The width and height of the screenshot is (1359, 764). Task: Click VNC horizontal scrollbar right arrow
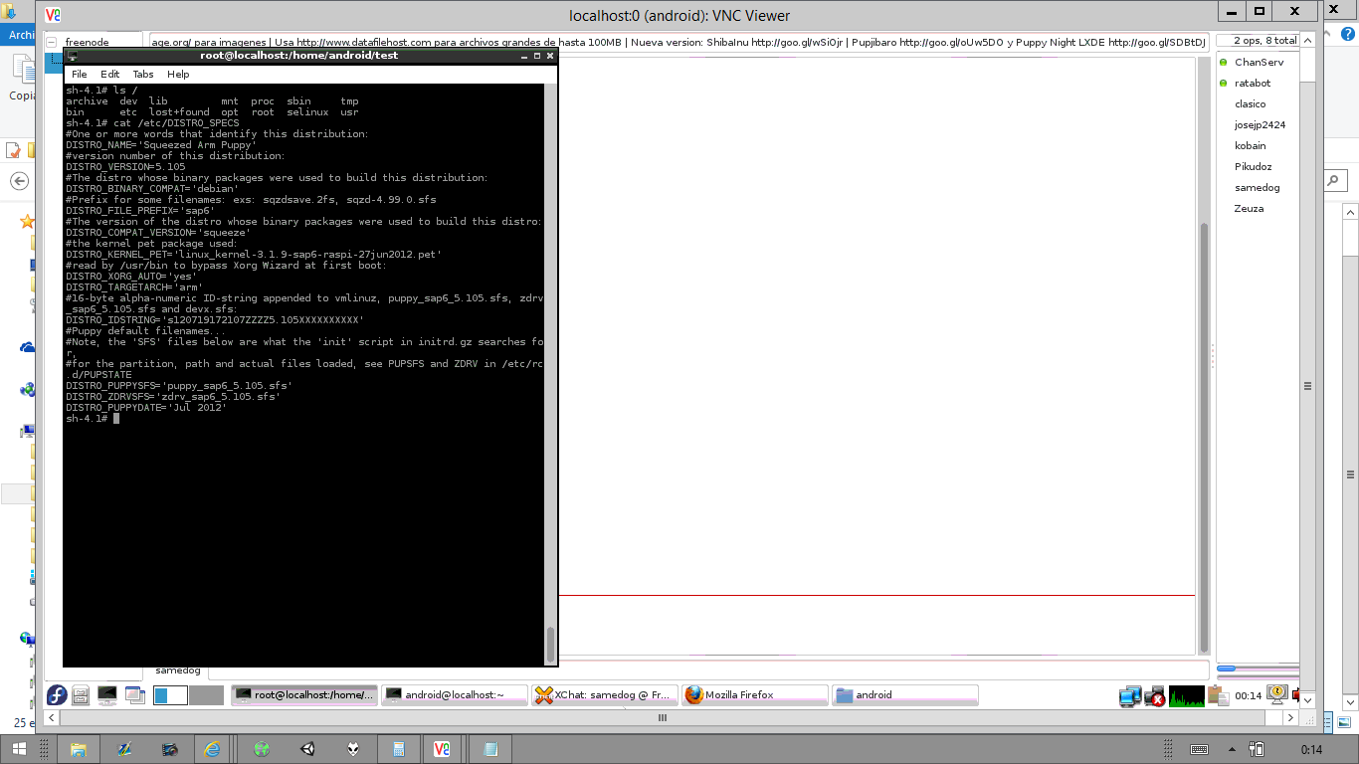pyautogui.click(x=1291, y=717)
